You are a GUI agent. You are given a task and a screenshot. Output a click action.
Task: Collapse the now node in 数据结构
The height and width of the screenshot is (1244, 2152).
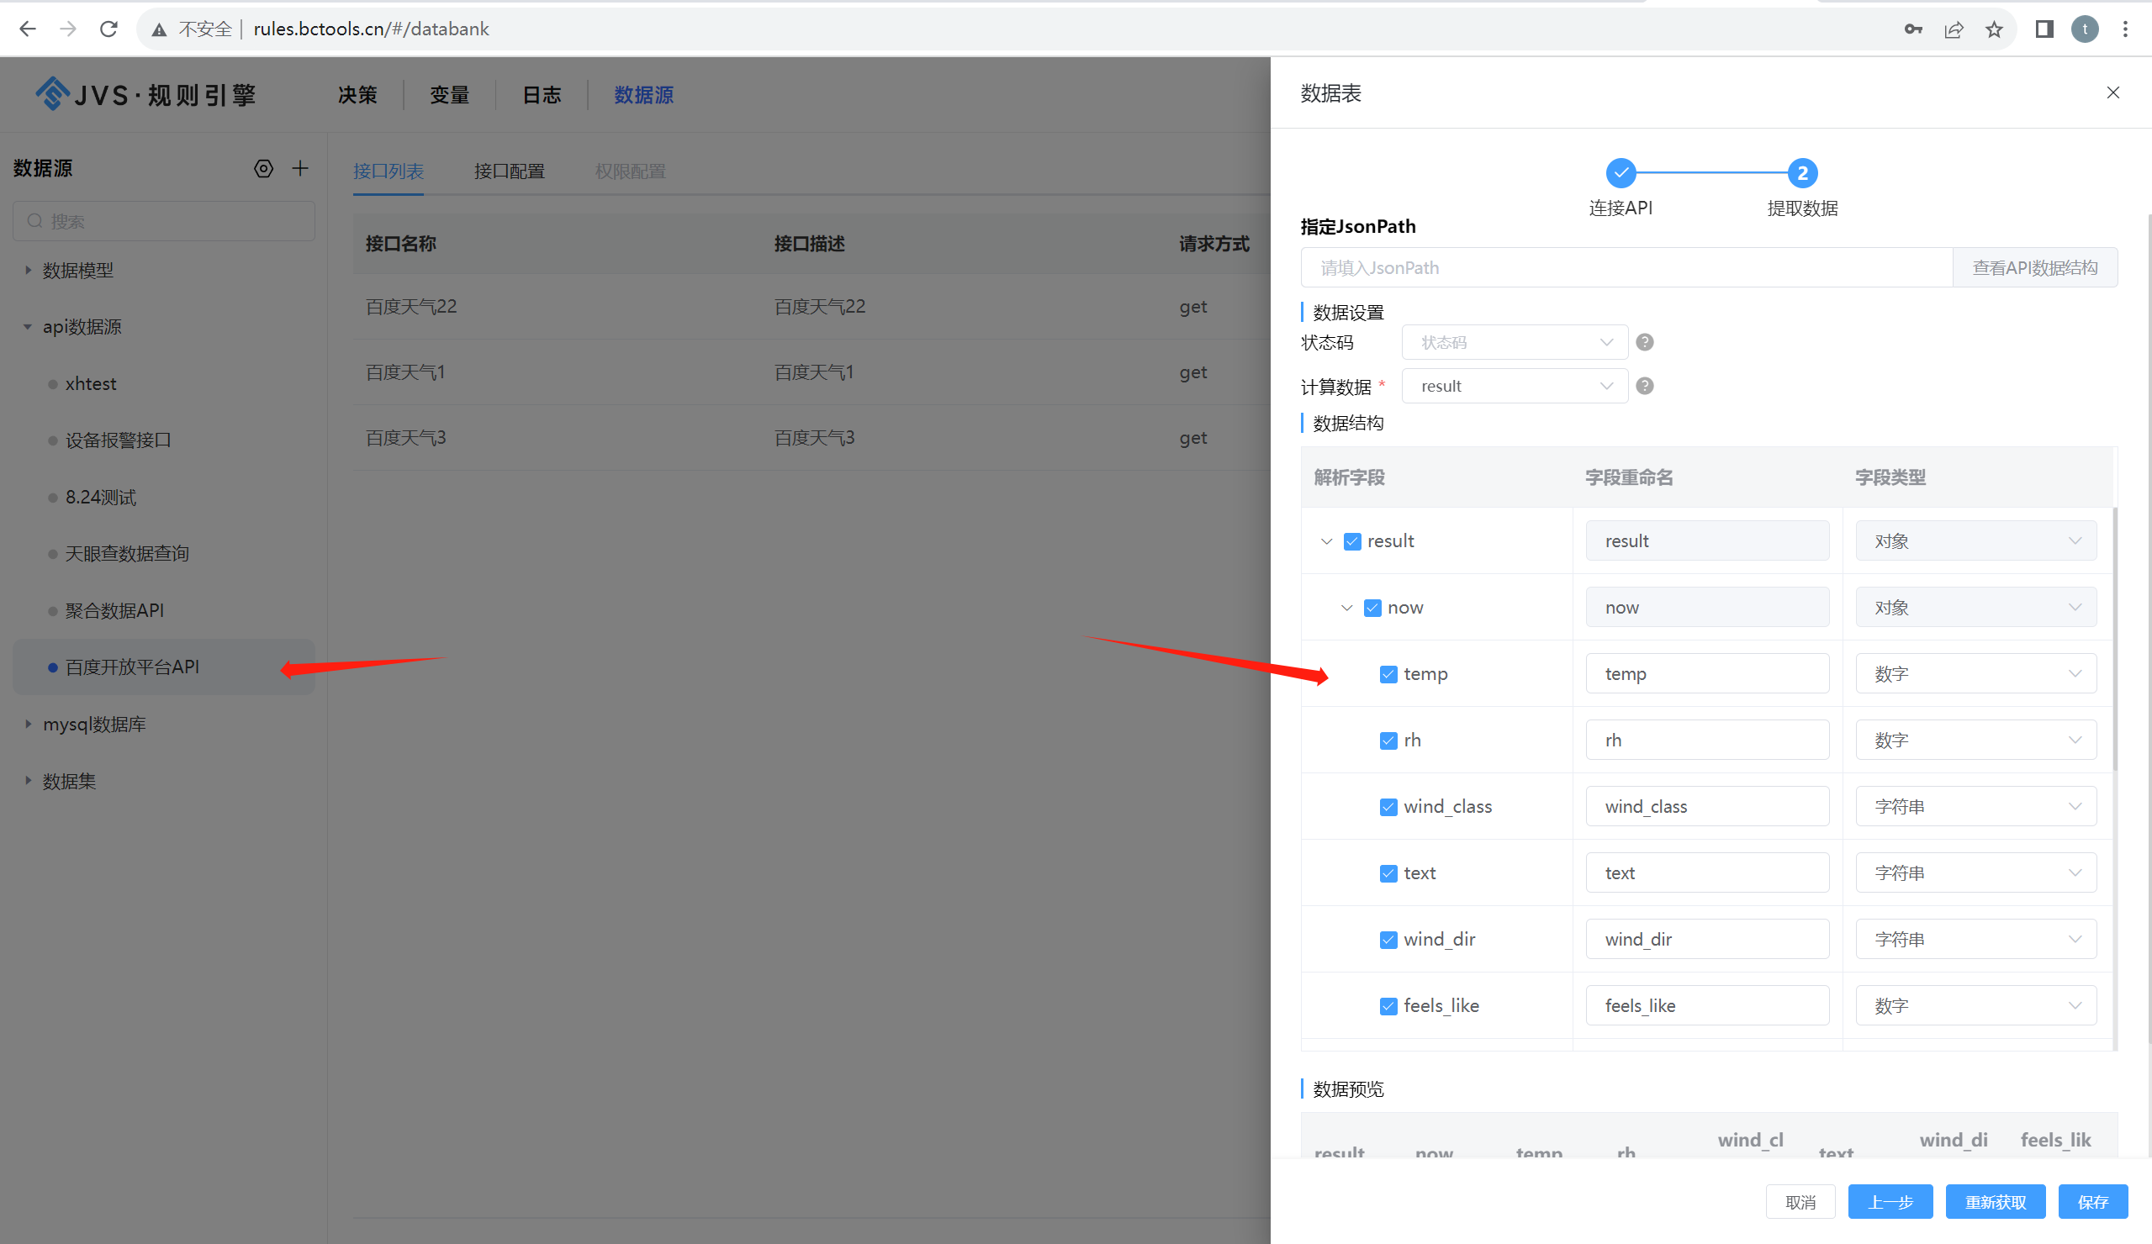click(1346, 607)
